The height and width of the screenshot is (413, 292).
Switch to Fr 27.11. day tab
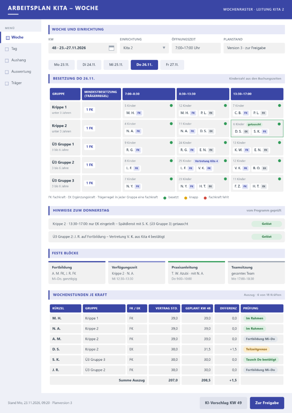(172, 65)
